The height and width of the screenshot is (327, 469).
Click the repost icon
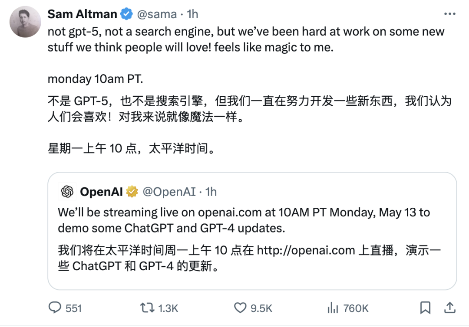[x=147, y=308]
